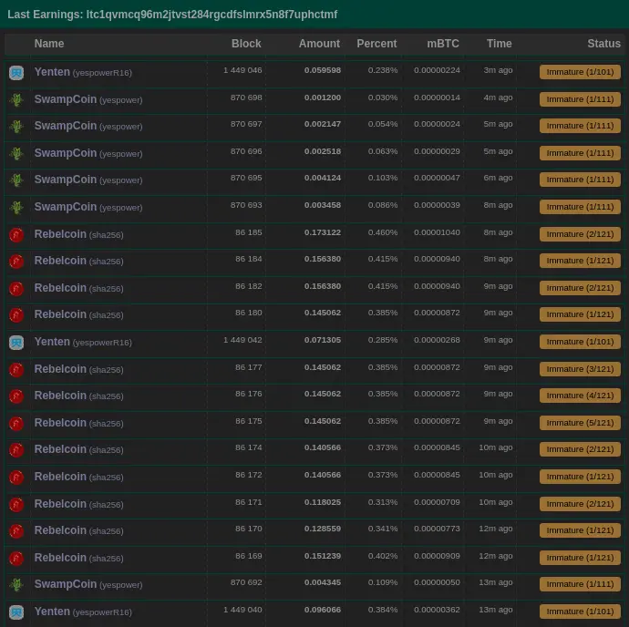Viewport: 629px width, 627px height.
Task: Click the Rebelcoin icon in block 86 169 row
Action: (x=16, y=559)
